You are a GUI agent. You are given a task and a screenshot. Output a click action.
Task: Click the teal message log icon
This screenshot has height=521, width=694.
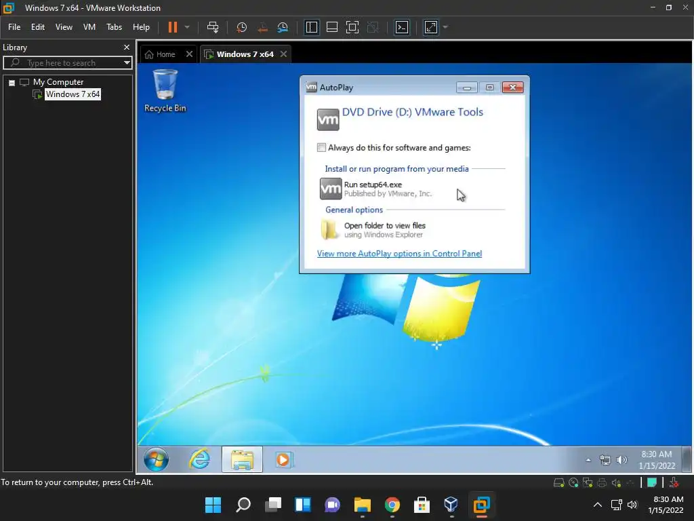pyautogui.click(x=651, y=482)
